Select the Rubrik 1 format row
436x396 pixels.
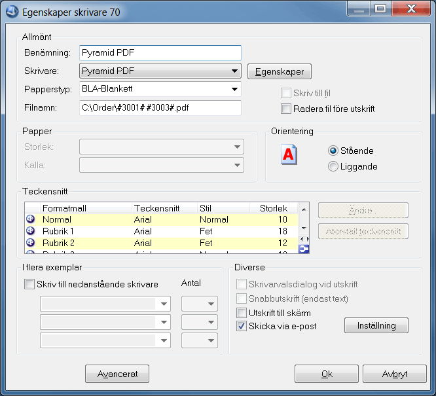coord(162,231)
